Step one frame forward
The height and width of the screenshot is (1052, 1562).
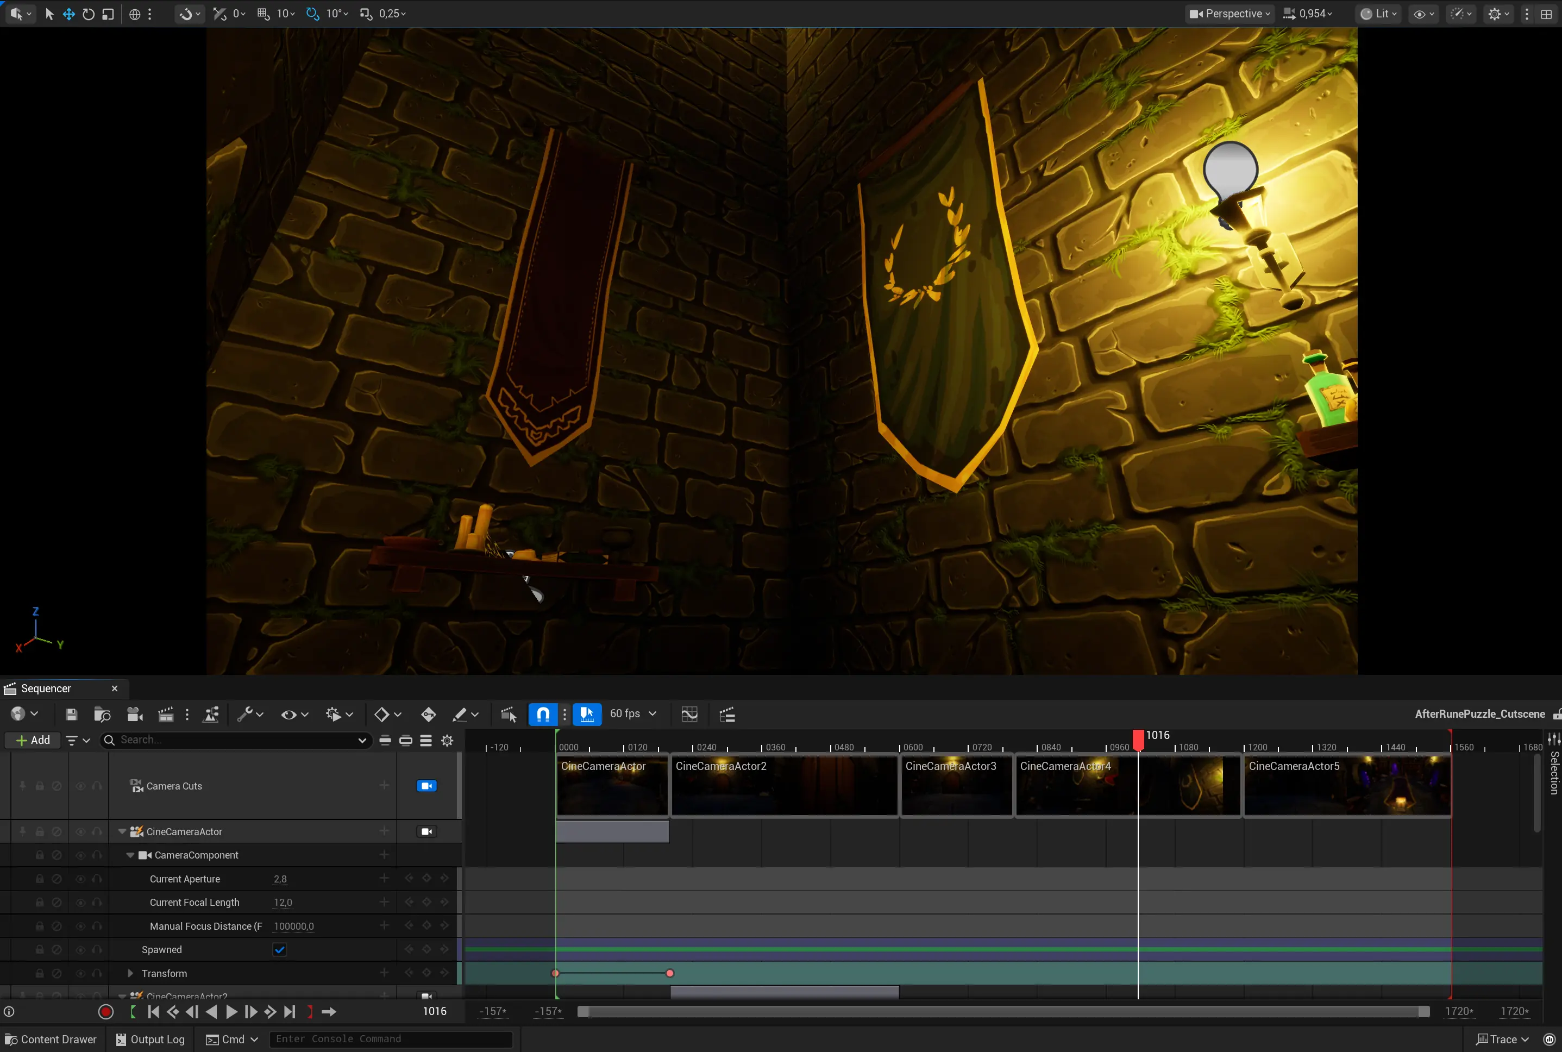click(251, 1011)
